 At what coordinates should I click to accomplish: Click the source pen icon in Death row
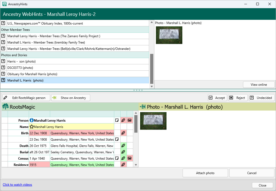(123, 146)
